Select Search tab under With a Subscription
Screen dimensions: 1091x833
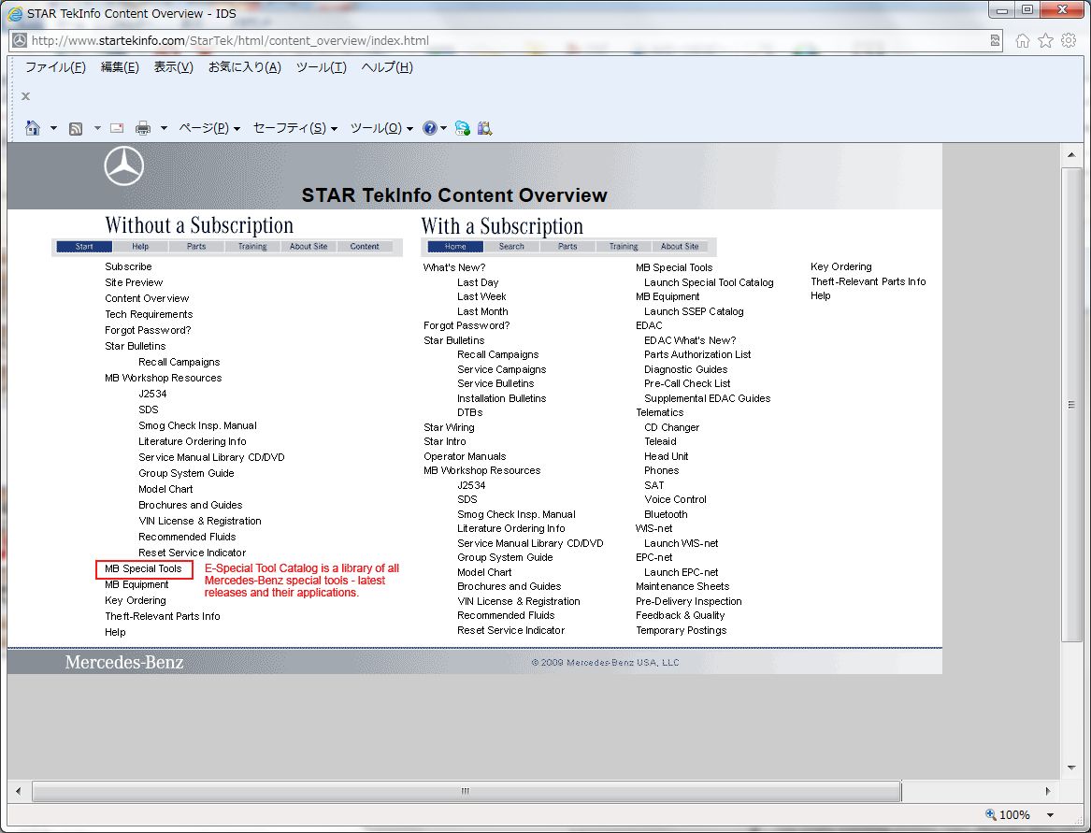coord(511,247)
